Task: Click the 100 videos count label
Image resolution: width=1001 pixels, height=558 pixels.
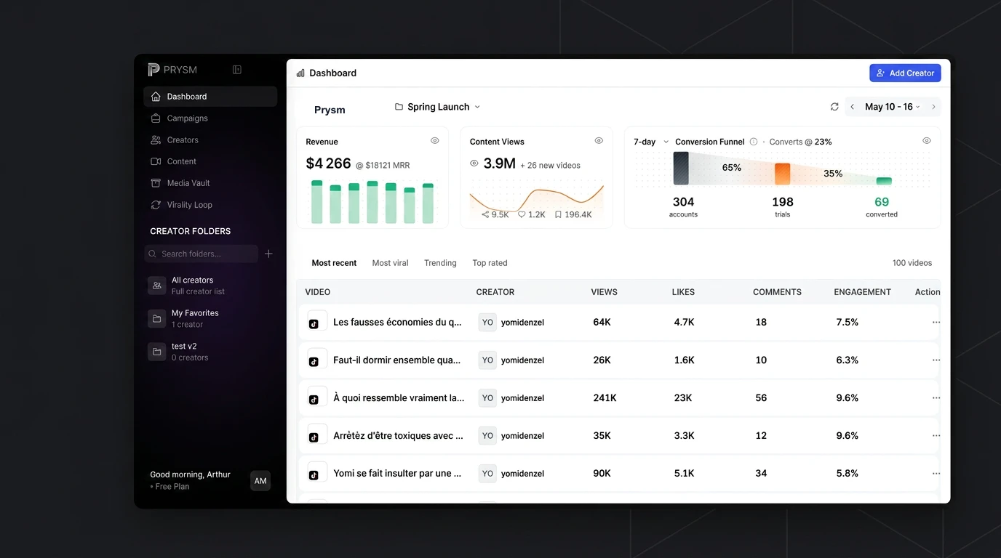Action: pos(912,263)
